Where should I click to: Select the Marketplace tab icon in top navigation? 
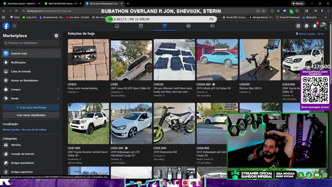(x=165, y=26)
